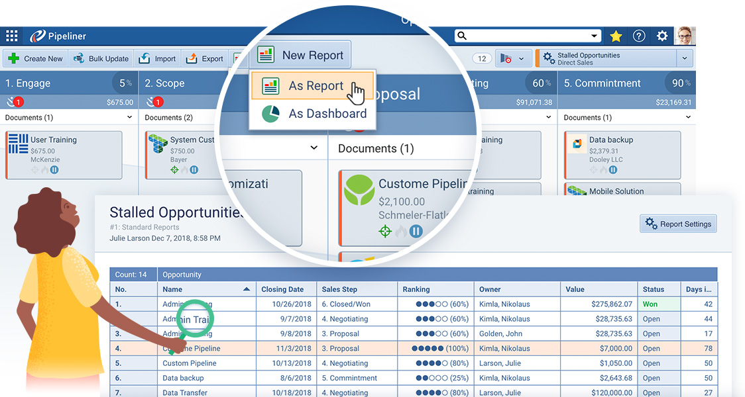Click the search magnifier icon

coord(462,36)
